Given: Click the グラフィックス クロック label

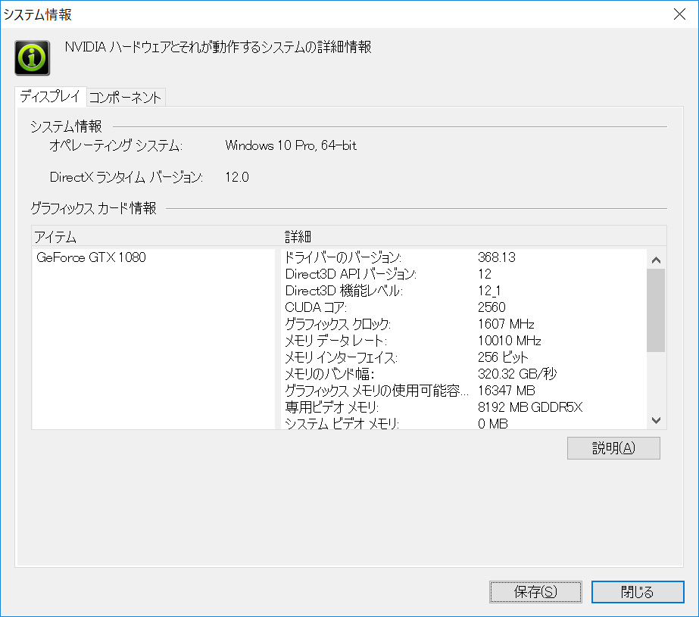Looking at the screenshot, I should 338,324.
